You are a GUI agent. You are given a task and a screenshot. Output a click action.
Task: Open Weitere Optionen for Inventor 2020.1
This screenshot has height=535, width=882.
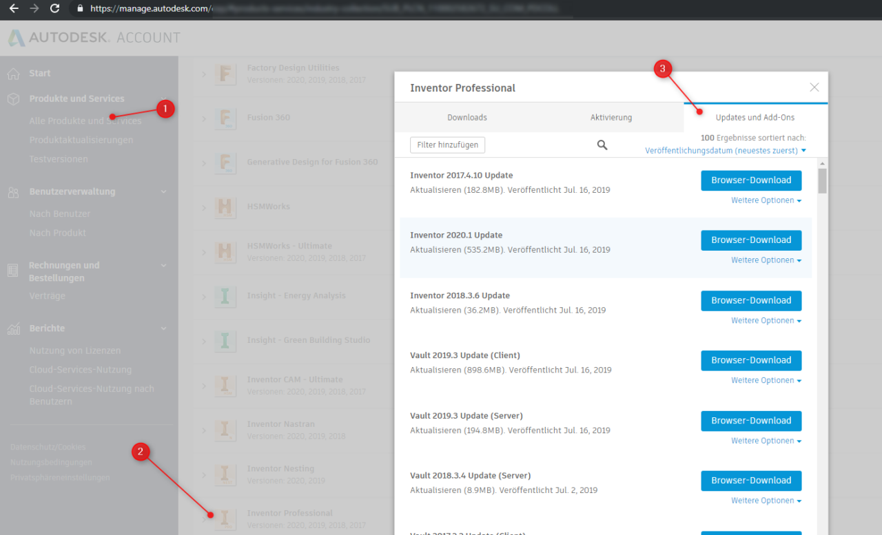(766, 260)
